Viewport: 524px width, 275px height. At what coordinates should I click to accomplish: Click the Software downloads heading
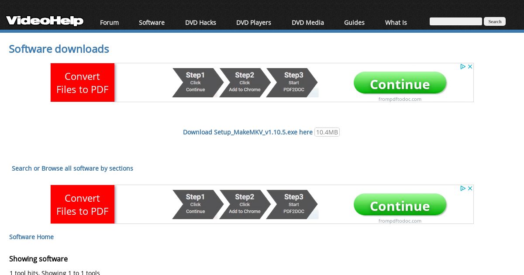pyautogui.click(x=59, y=49)
